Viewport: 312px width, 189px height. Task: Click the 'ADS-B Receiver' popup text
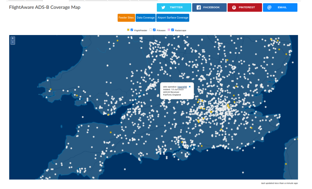point(171,92)
